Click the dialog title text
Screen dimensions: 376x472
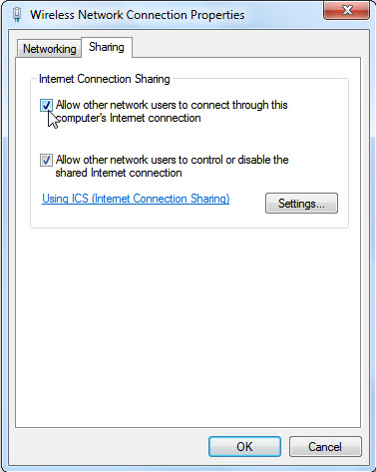click(138, 15)
